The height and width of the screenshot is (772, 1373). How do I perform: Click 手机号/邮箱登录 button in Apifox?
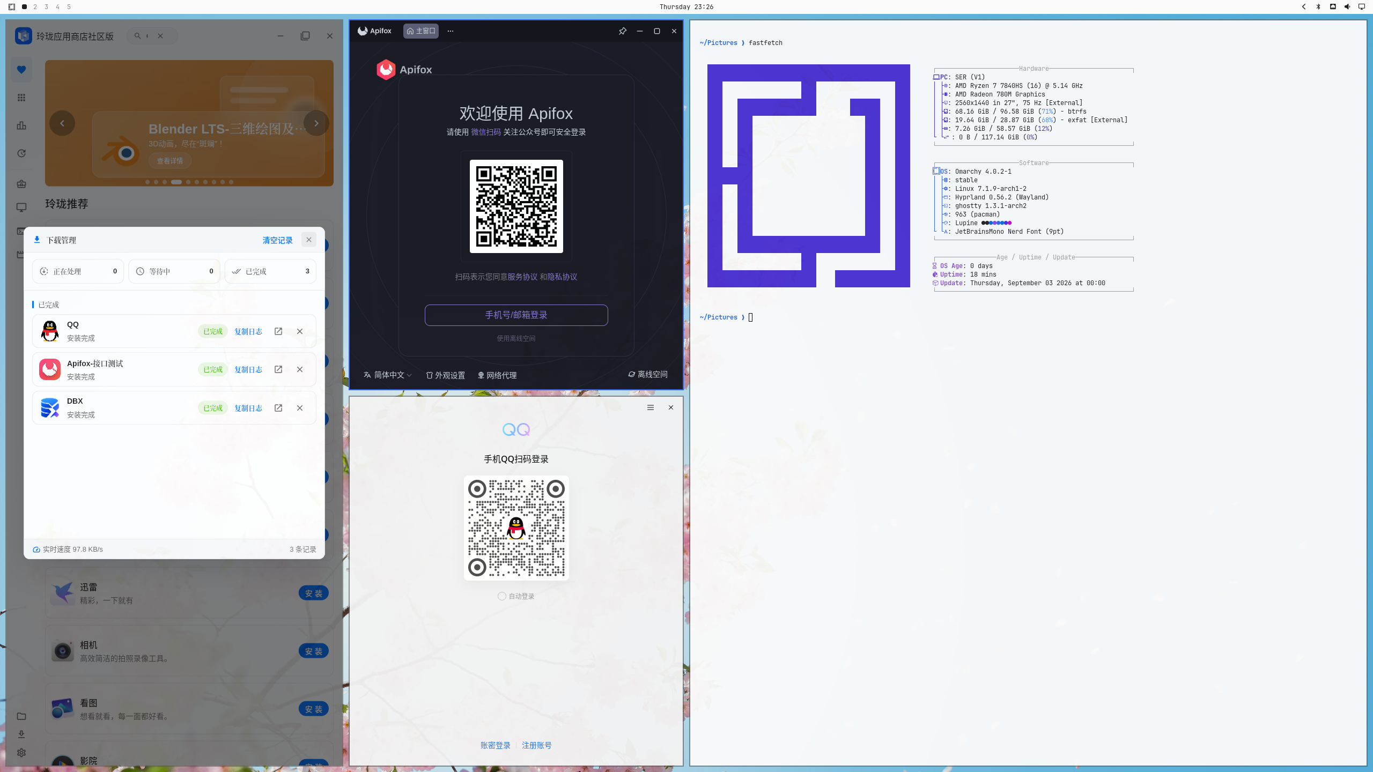[516, 315]
